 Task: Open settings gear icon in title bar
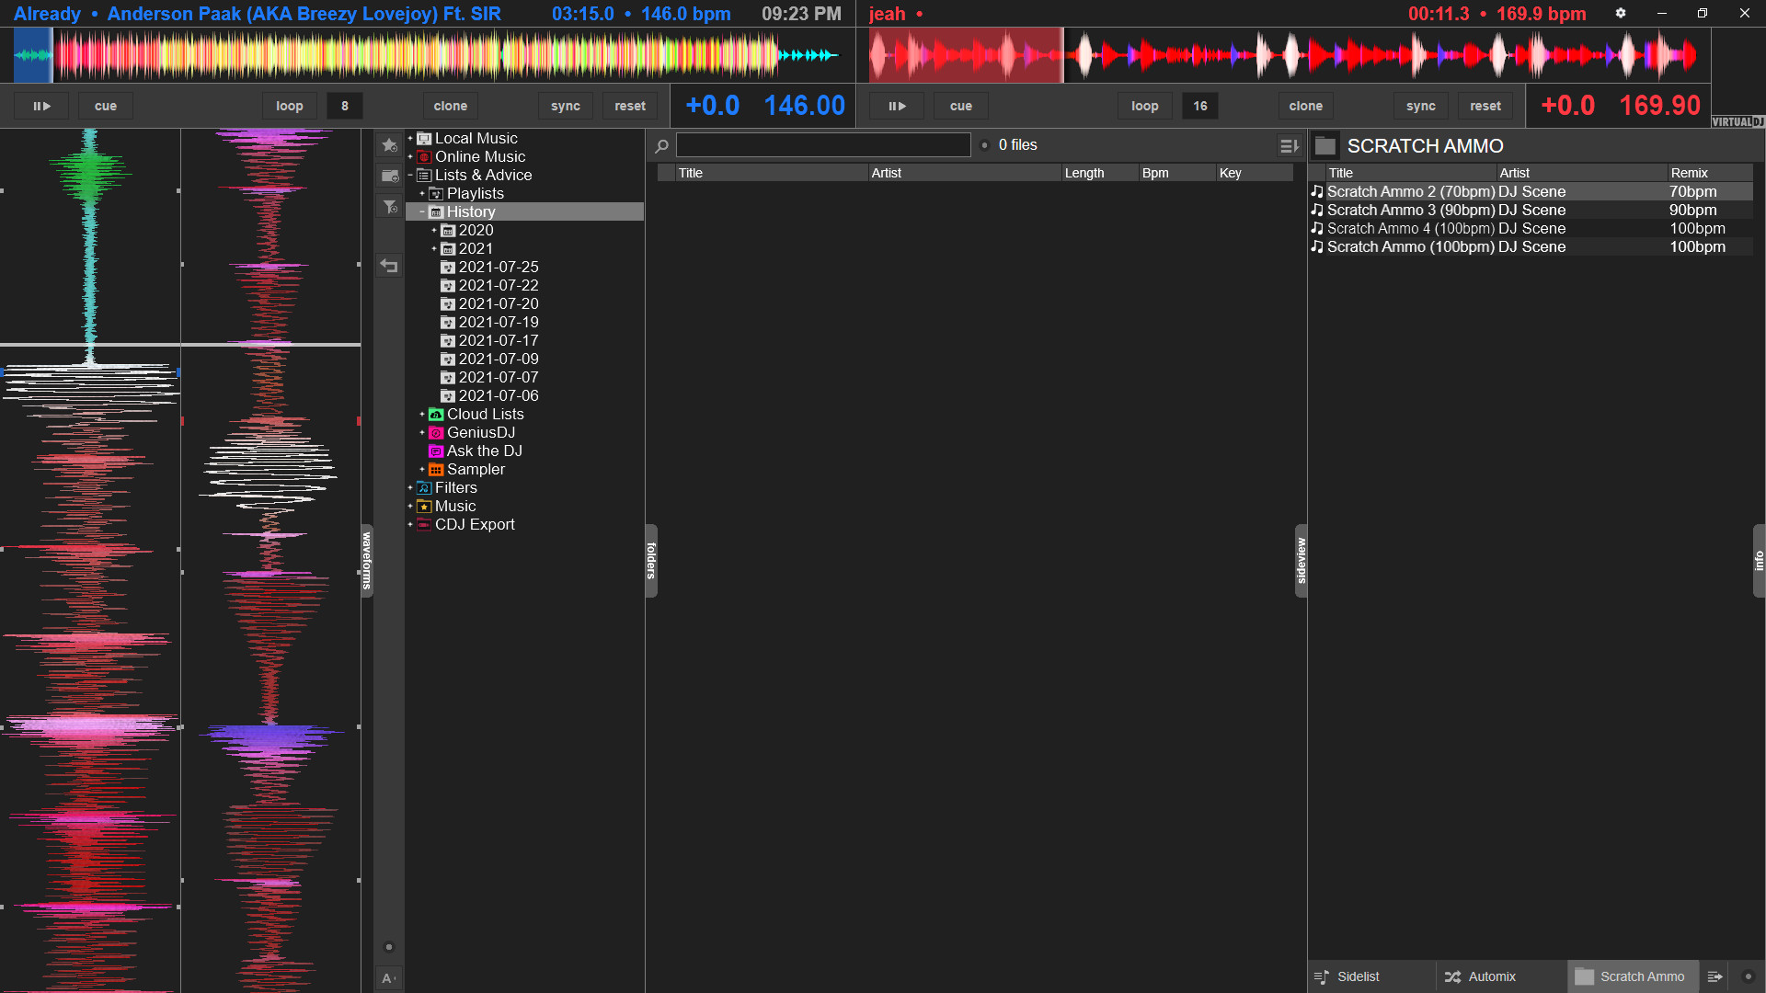pyautogui.click(x=1621, y=13)
